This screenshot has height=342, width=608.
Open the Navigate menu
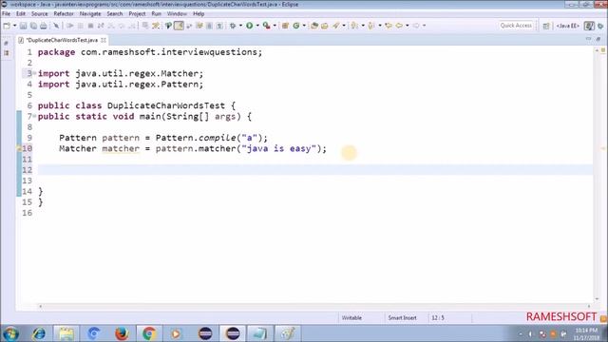[x=90, y=13]
